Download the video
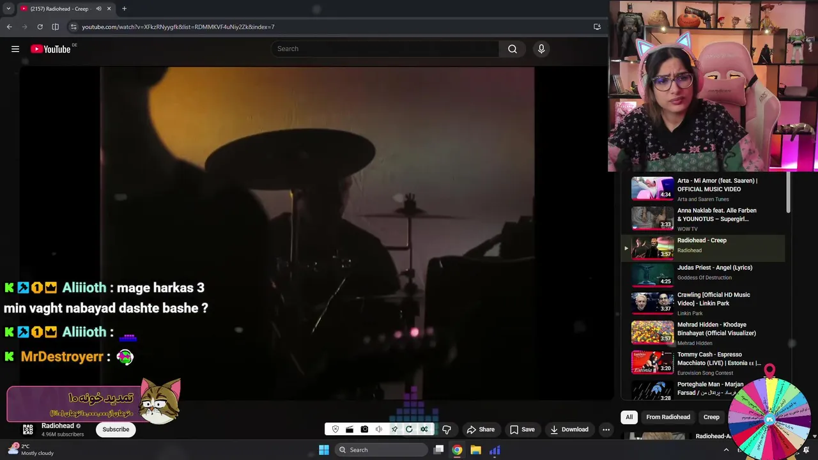Viewport: 818px width, 460px height. tap(569, 429)
